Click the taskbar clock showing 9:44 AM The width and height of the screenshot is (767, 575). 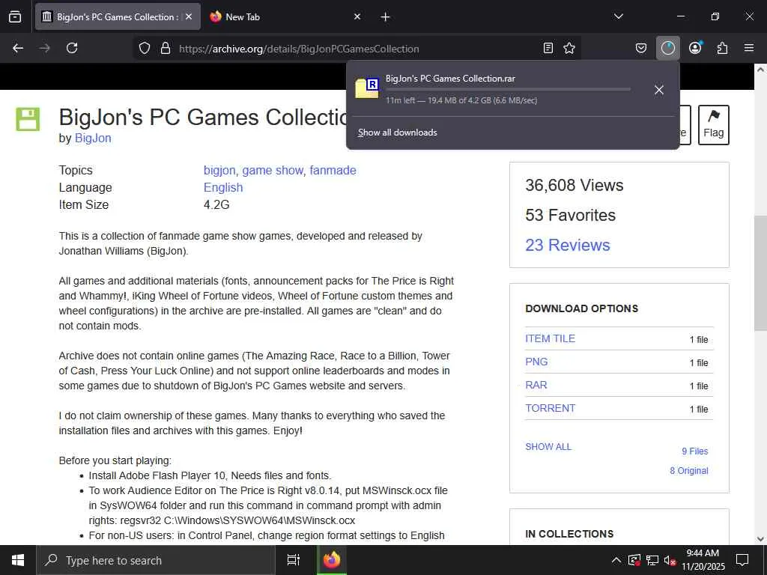point(703,560)
